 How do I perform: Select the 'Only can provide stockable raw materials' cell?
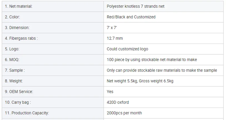tap(162, 70)
